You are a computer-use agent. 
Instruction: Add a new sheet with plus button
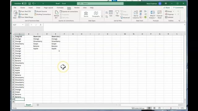[38, 105]
